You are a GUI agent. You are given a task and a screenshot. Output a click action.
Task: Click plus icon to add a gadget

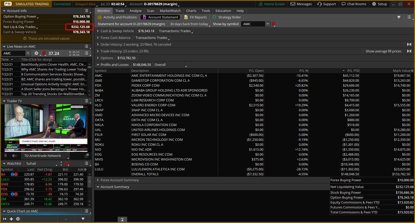coord(11,219)
